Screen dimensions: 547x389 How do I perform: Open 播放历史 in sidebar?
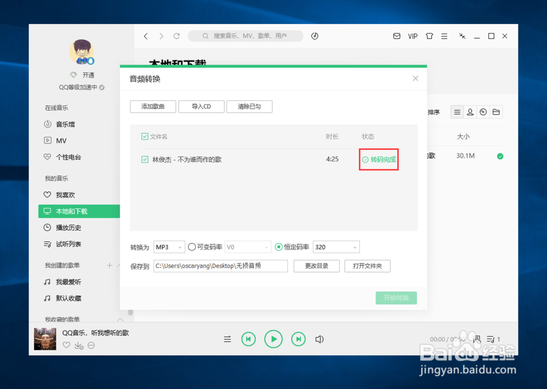click(x=62, y=228)
